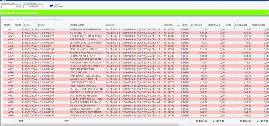The height and width of the screenshot is (126, 269).
Task: Select the row for MERCA FRUTA
Action: [x=87, y=33]
